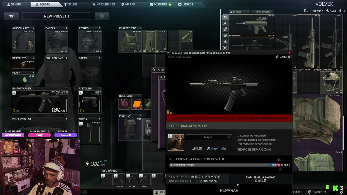Filter stash by medical asterisk icon
347x195 pixels.
[x=225, y=42]
